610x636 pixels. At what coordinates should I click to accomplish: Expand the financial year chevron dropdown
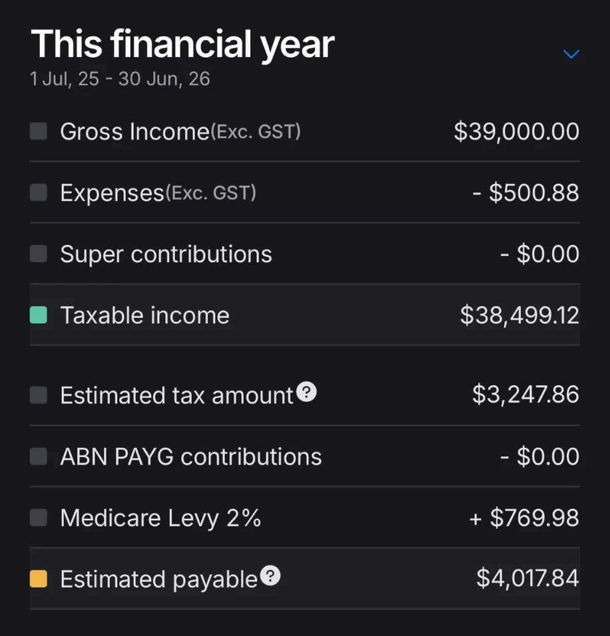pos(571,54)
